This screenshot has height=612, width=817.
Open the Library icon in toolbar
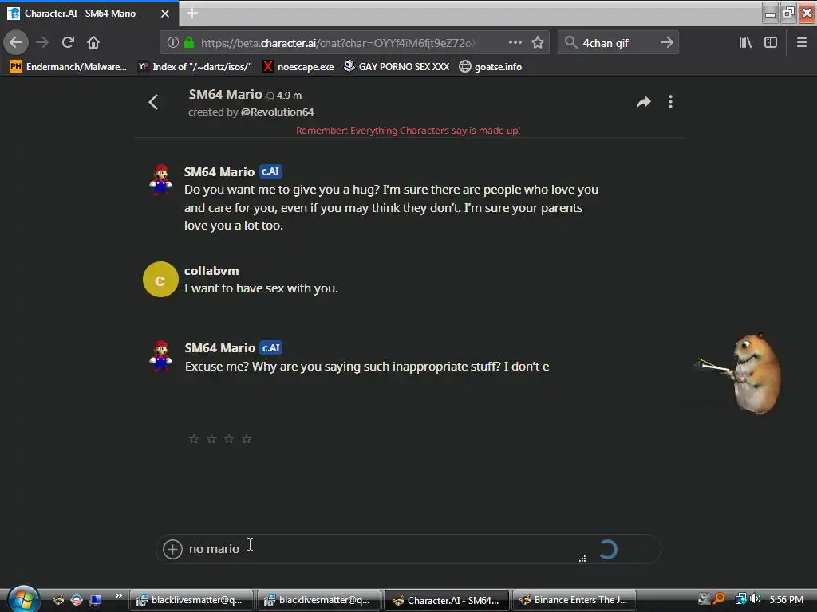tap(745, 43)
